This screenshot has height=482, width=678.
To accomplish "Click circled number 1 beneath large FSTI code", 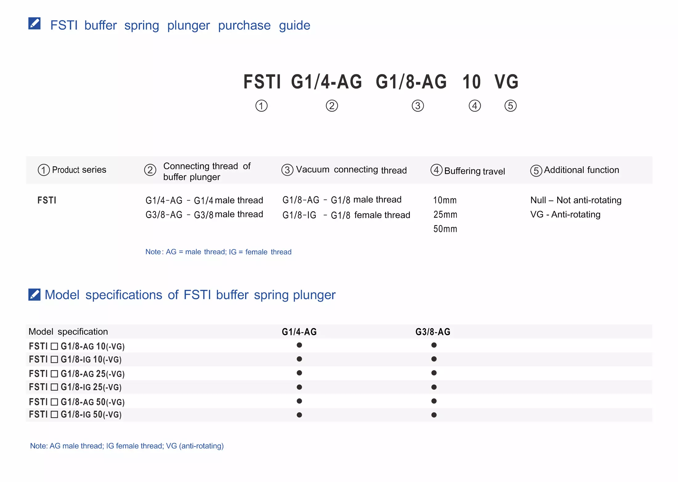I will 261,106.
